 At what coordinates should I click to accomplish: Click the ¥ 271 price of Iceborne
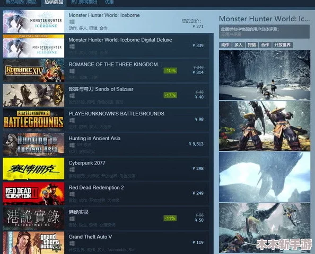(198, 26)
